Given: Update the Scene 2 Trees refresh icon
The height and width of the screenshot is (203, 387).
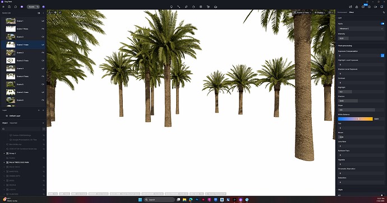Looking at the screenshot, I should 43,45.
